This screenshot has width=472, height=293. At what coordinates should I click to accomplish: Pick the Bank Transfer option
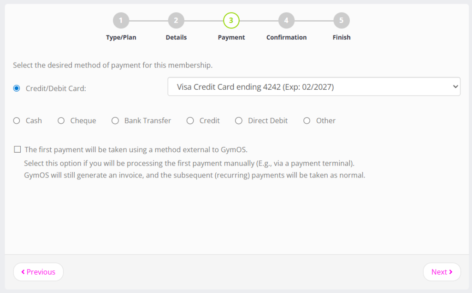[115, 121]
